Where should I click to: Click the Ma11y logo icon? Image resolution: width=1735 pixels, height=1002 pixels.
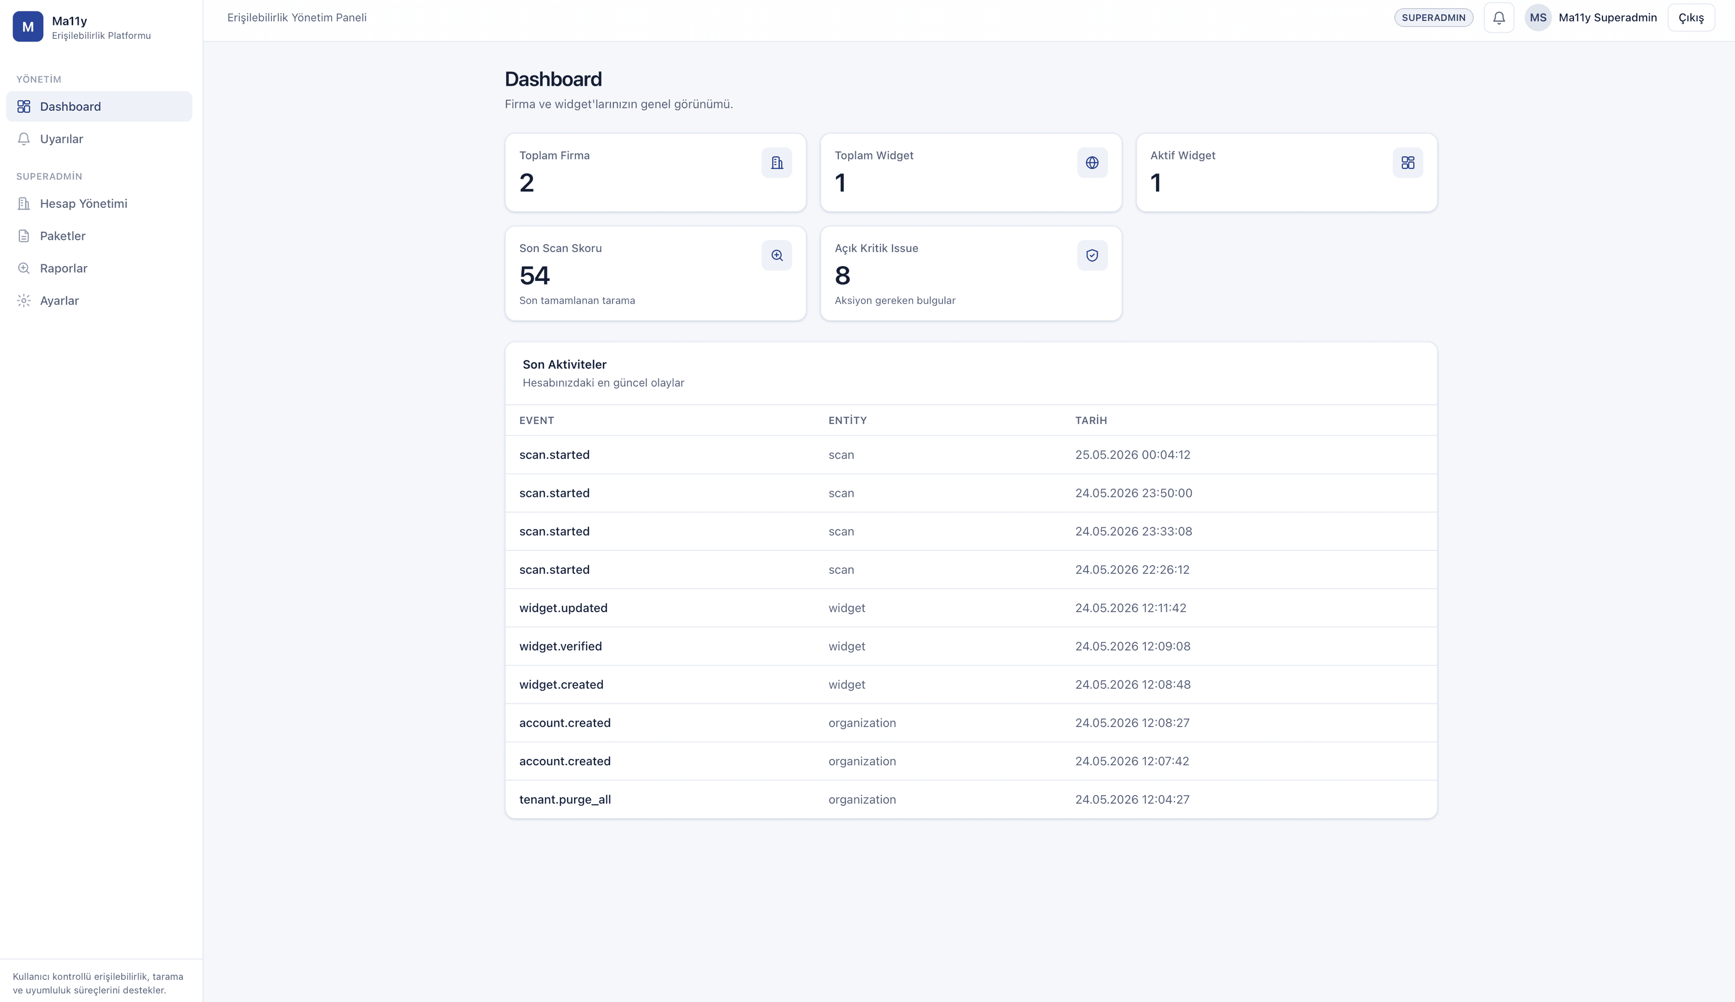pos(28,27)
